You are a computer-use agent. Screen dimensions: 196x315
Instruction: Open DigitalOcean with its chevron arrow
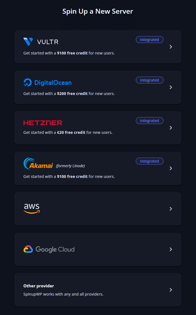171,87
